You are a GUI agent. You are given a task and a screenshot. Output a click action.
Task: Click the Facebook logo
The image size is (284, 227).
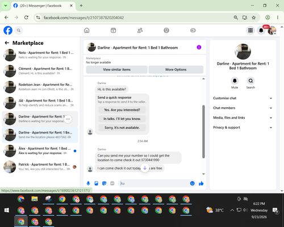click(8, 30)
